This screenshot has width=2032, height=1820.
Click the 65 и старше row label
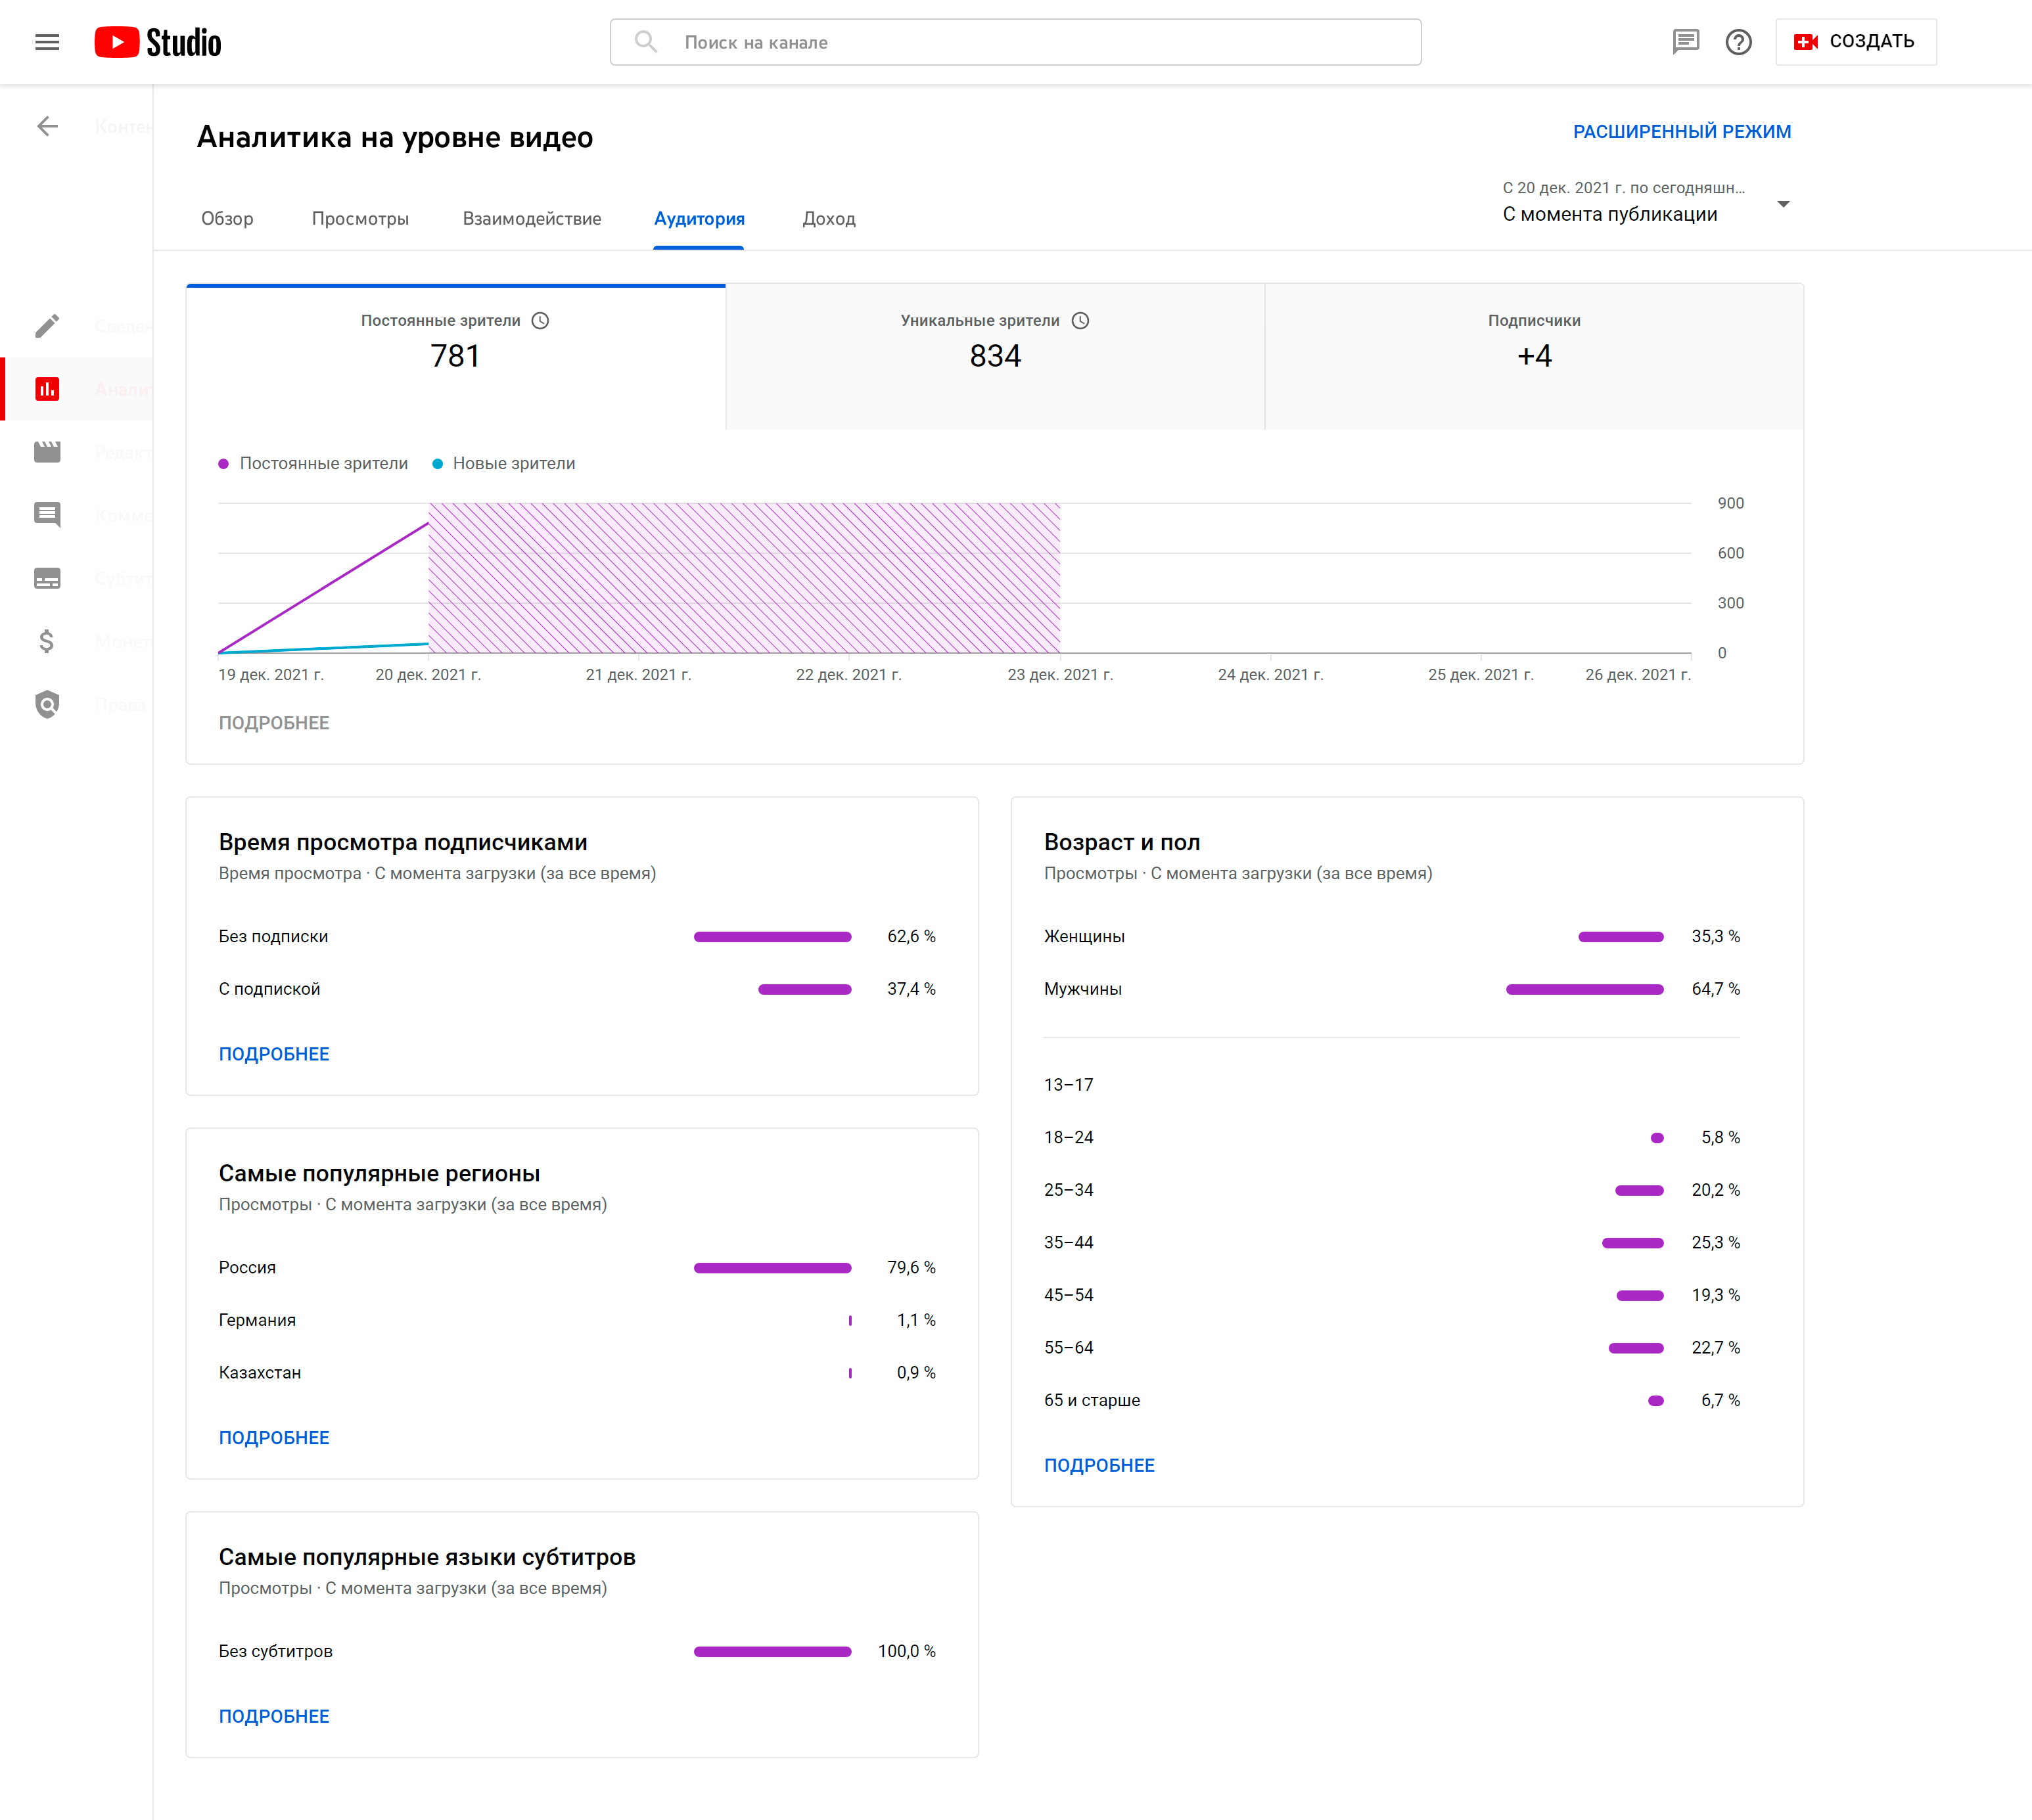pos(1092,1401)
